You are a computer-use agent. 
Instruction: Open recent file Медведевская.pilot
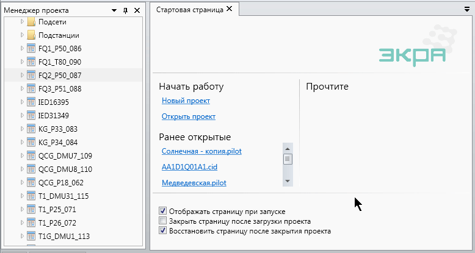point(194,183)
